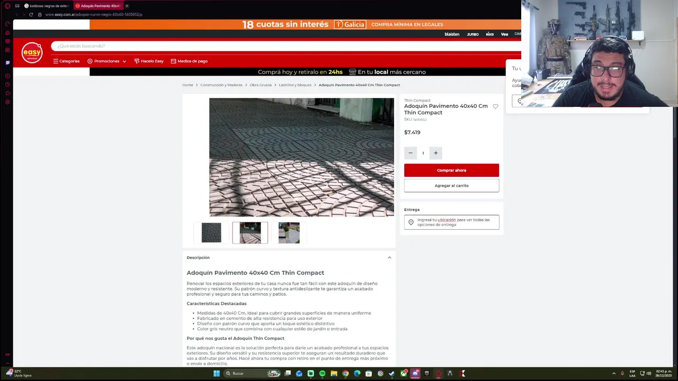Click the volume icon in system tray
The width and height of the screenshot is (678, 381).
pyautogui.click(x=649, y=374)
